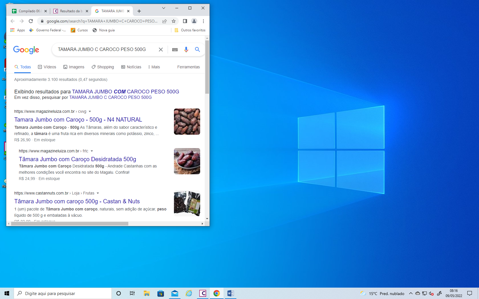Click the share page icon in address bar
Viewport: 479px width, 299px height.
165,21
